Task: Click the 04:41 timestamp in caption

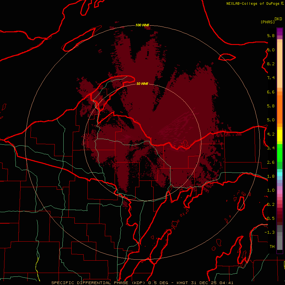Action: tap(226, 283)
